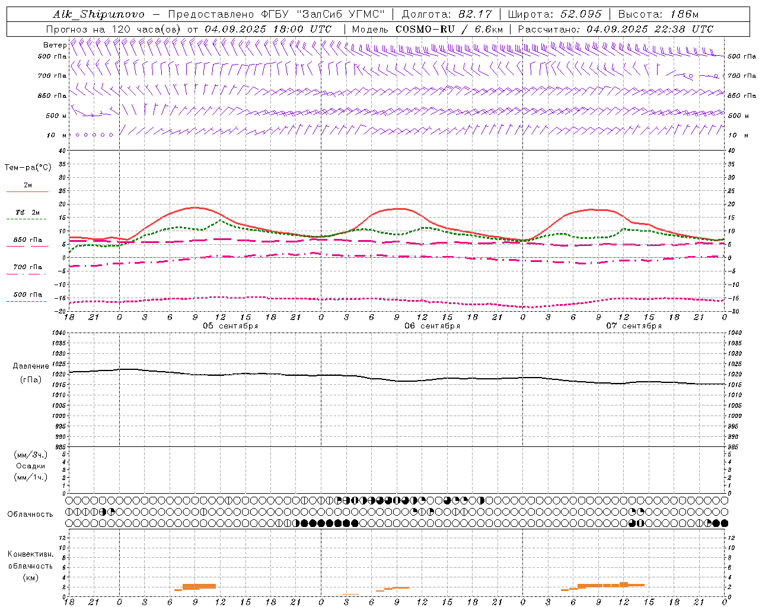Click the left 700 гПа wind level label
Viewport: 759px width, 607px height.
[52, 76]
